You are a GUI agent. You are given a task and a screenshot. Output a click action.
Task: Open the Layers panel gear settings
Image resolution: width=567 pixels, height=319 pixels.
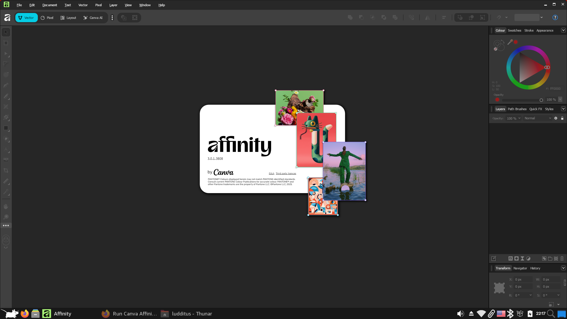coord(556,118)
